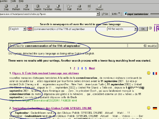
Task: Open the Tools menu
Action: click(13, 1)
